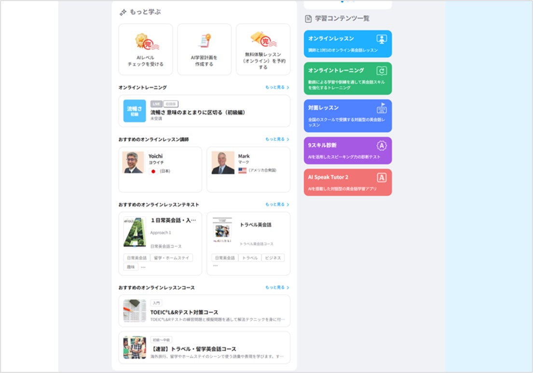Click the USA flag icon under Mark

pos(242,170)
